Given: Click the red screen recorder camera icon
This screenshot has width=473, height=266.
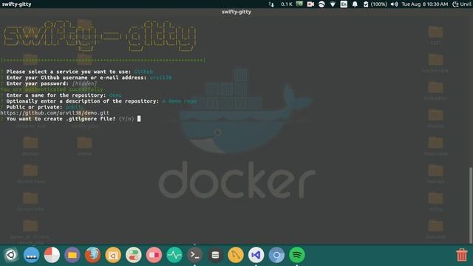Looking at the screenshot, I should [310, 4].
